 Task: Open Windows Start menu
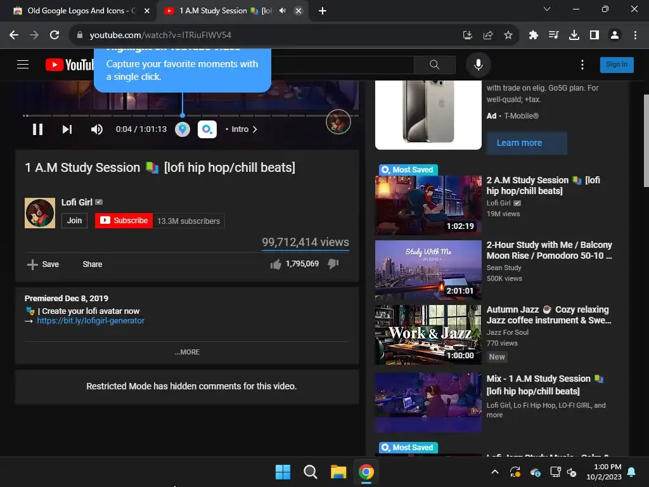[283, 472]
